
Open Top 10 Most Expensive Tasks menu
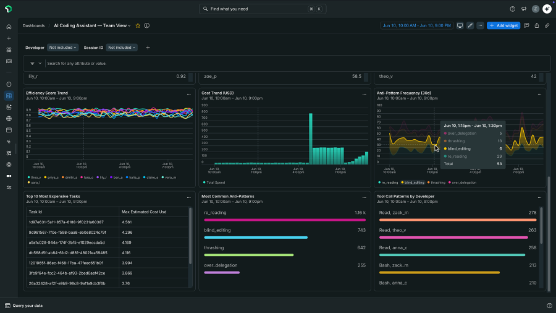point(188,198)
